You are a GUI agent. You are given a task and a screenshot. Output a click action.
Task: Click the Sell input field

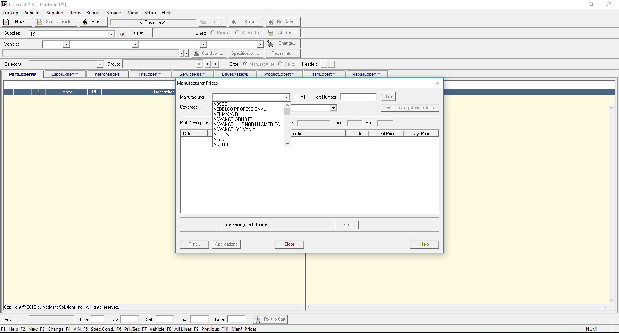pos(164,319)
